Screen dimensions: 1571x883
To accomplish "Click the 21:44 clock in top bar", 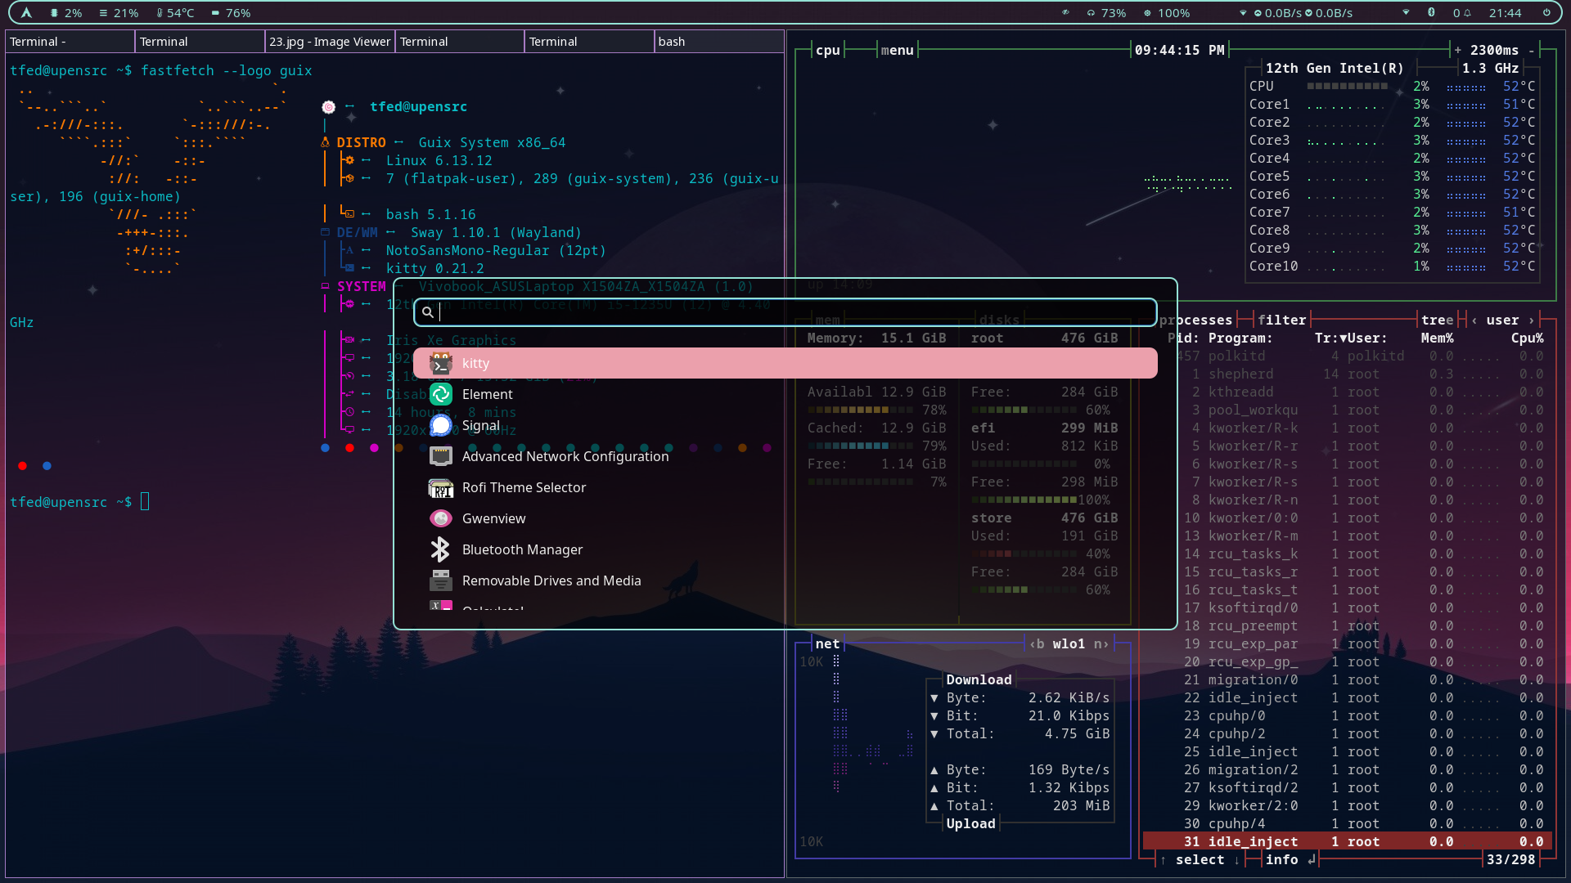I will (1505, 13).
